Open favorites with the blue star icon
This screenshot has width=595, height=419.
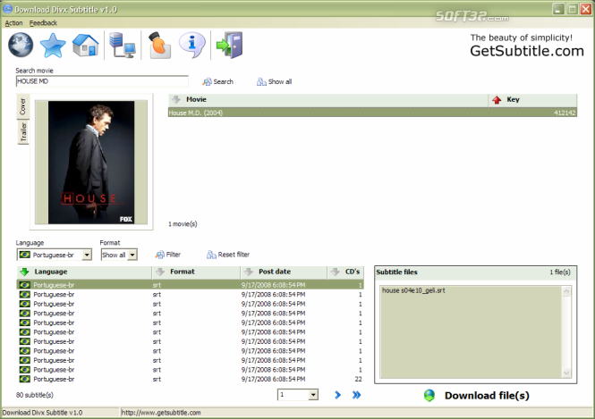[53, 46]
